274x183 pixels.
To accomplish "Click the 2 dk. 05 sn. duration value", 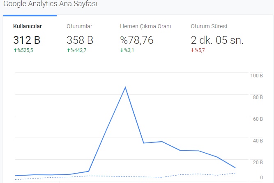I will [217, 40].
